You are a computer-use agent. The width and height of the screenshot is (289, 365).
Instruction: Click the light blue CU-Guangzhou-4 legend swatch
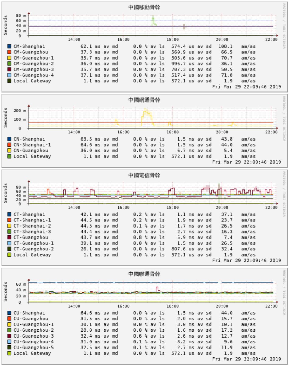click(9, 342)
